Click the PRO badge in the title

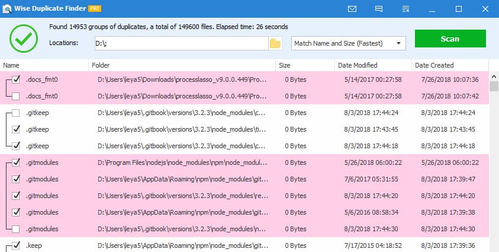click(95, 9)
